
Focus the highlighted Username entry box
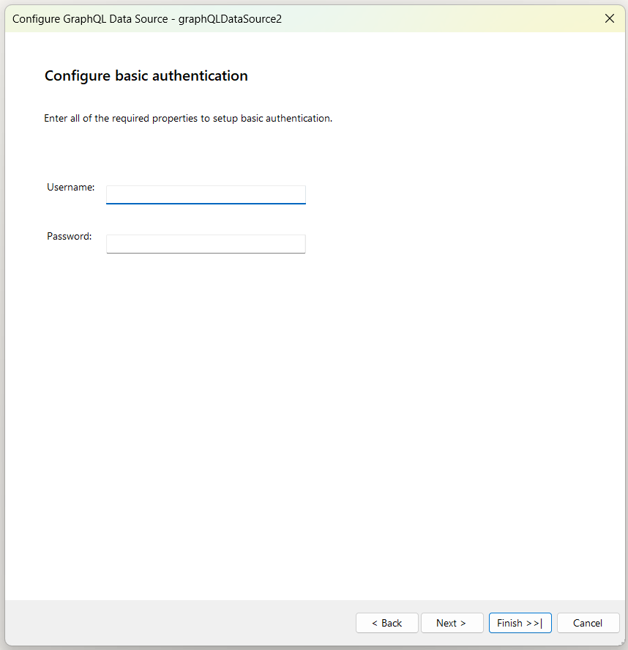click(x=206, y=194)
